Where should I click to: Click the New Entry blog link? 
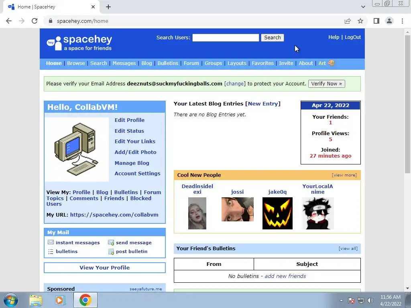262,104
